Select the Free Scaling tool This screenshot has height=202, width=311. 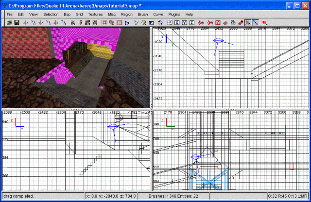point(170,23)
